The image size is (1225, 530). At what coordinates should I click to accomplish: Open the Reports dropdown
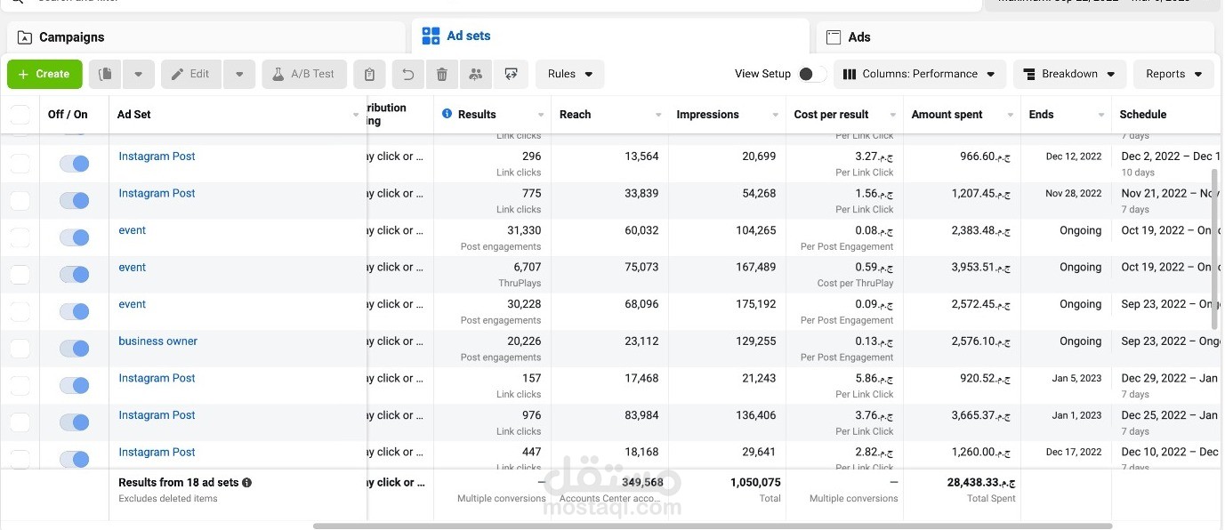click(1173, 74)
